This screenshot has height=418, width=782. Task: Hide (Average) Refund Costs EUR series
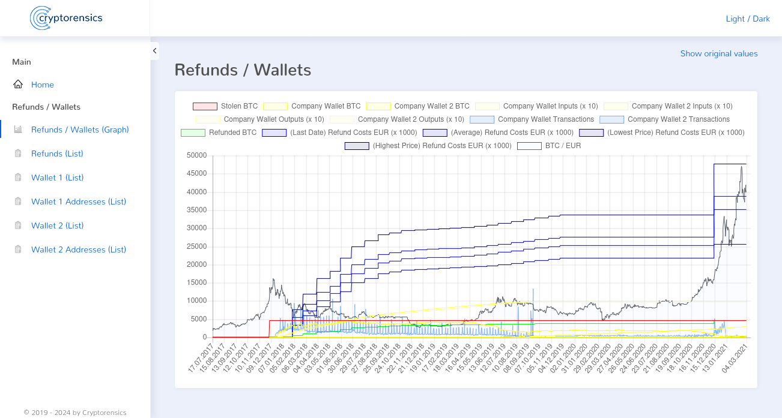pos(499,133)
